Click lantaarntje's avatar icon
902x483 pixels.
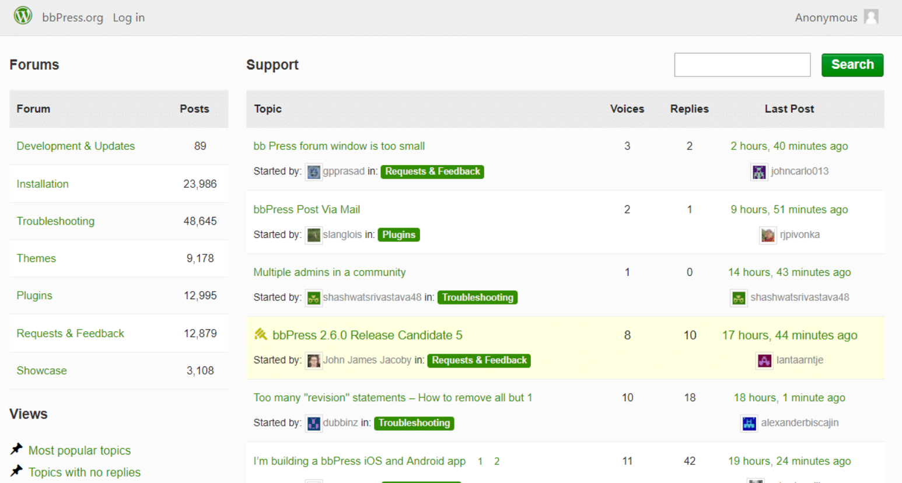click(764, 360)
